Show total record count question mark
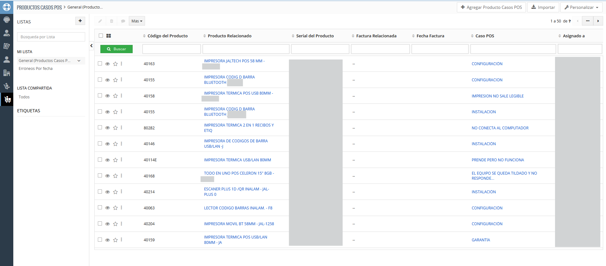The image size is (606, 266). (x=570, y=21)
